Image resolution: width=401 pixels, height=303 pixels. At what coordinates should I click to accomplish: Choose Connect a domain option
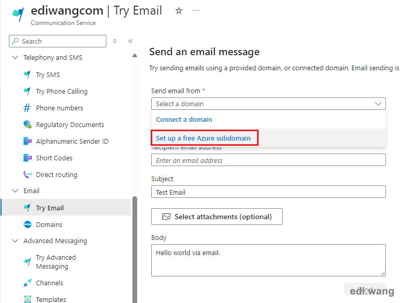click(x=184, y=119)
